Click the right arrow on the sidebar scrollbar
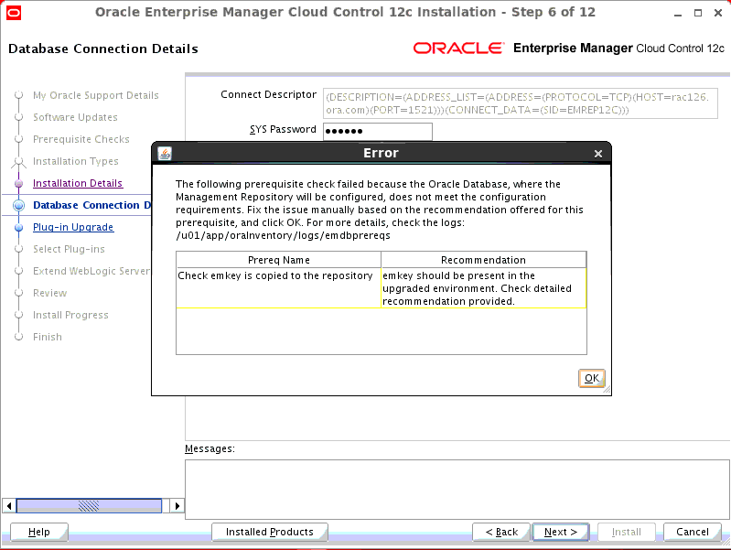 coord(177,506)
